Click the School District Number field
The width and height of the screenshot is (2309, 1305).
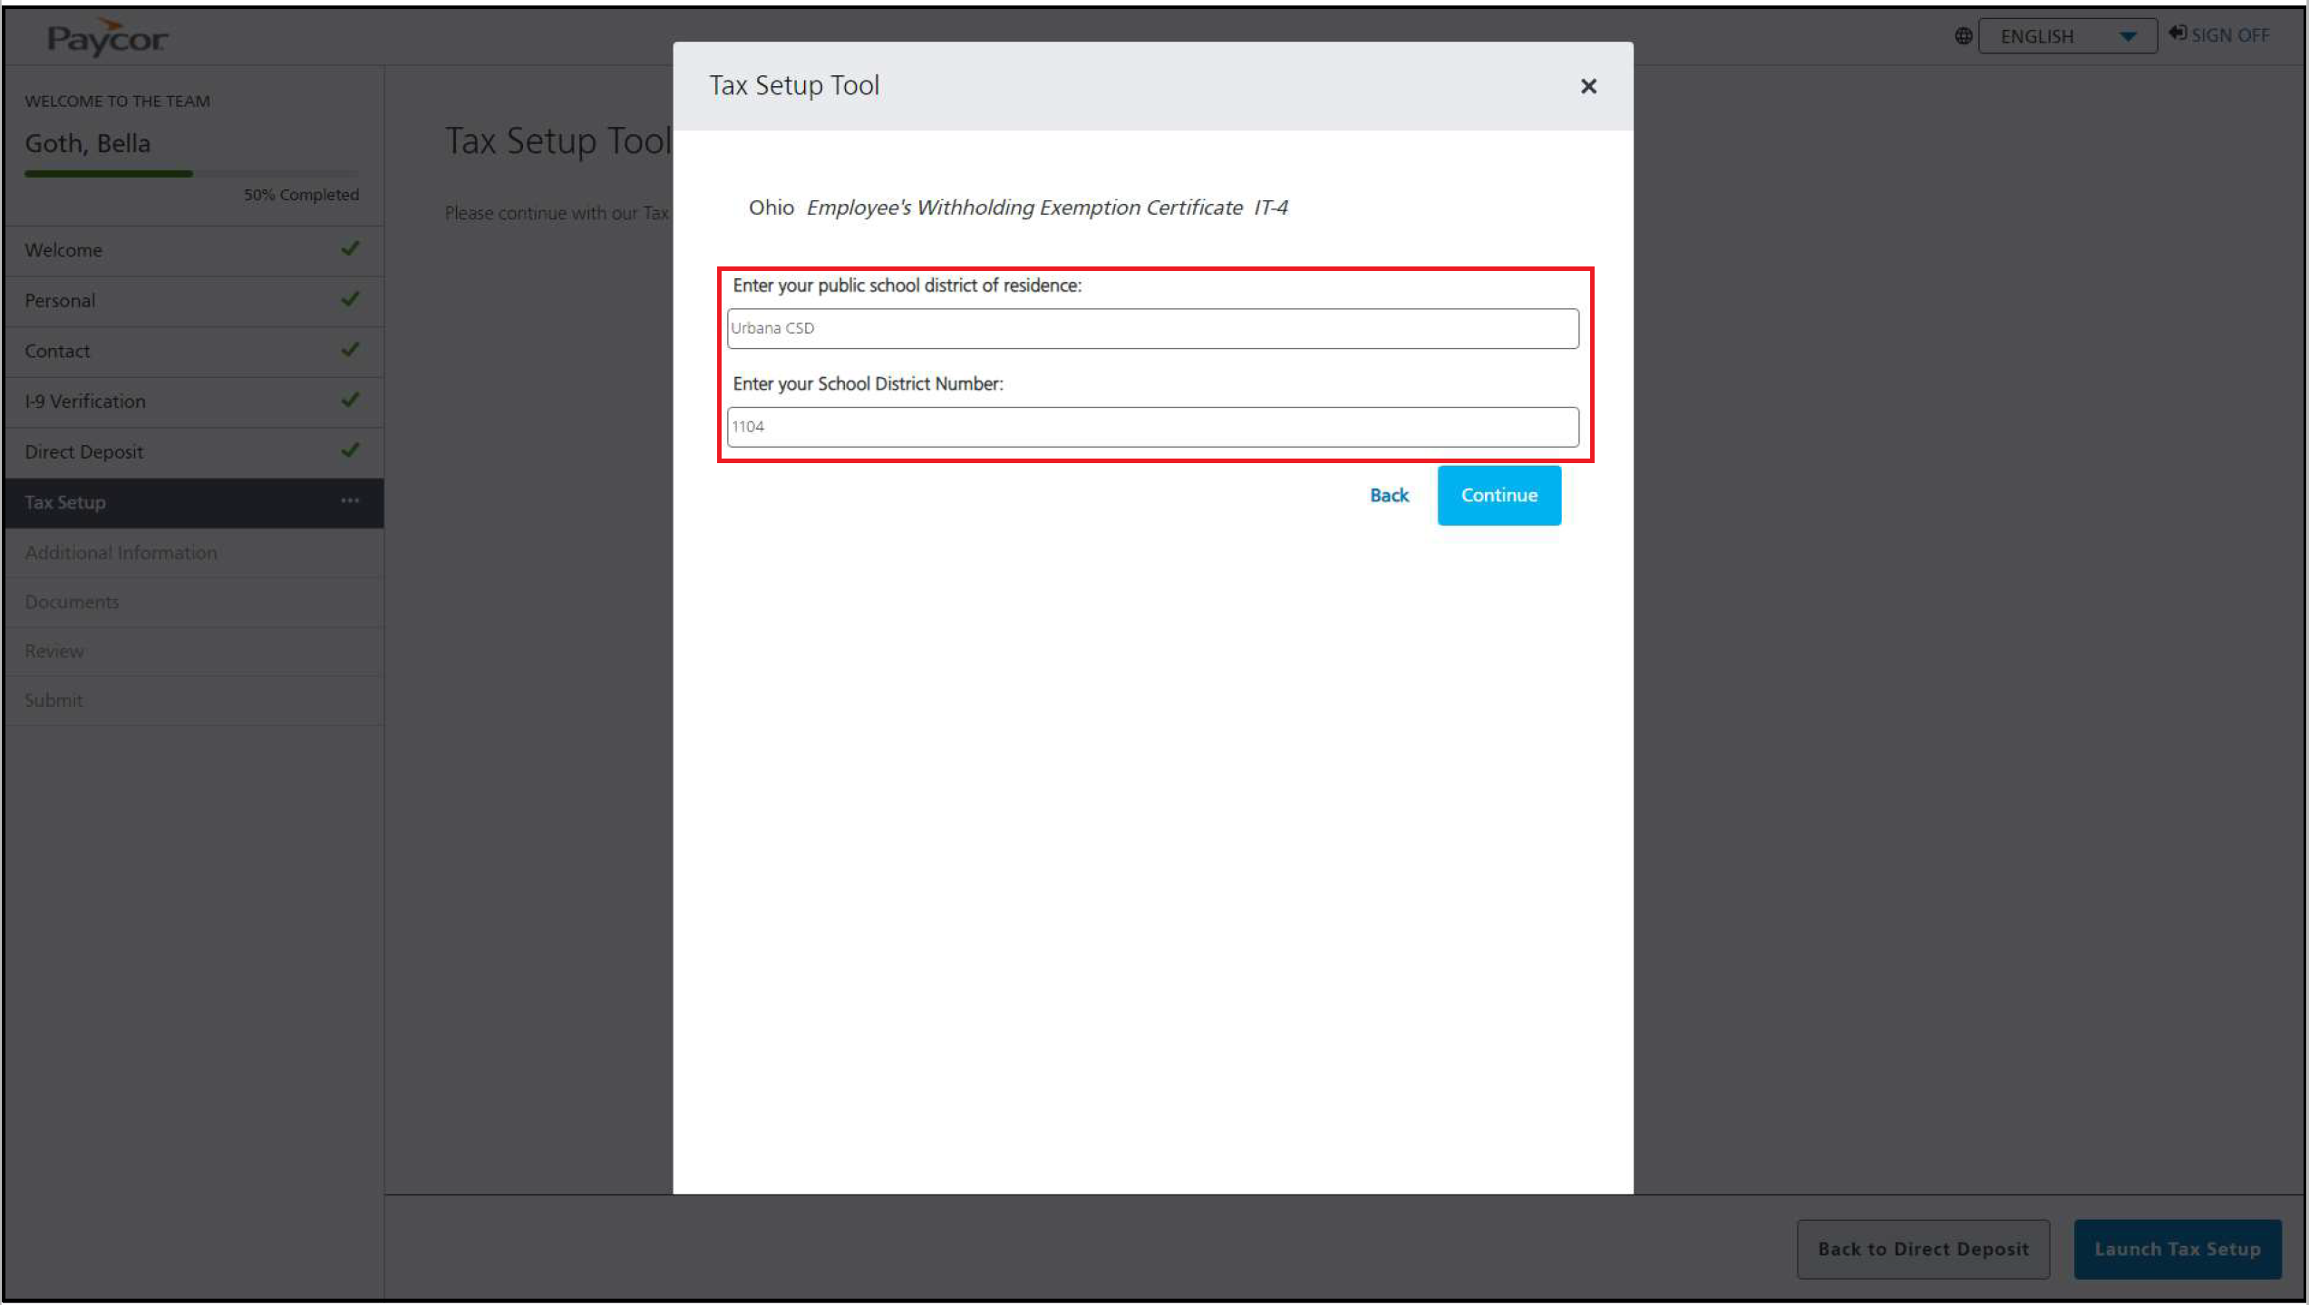tap(1152, 427)
